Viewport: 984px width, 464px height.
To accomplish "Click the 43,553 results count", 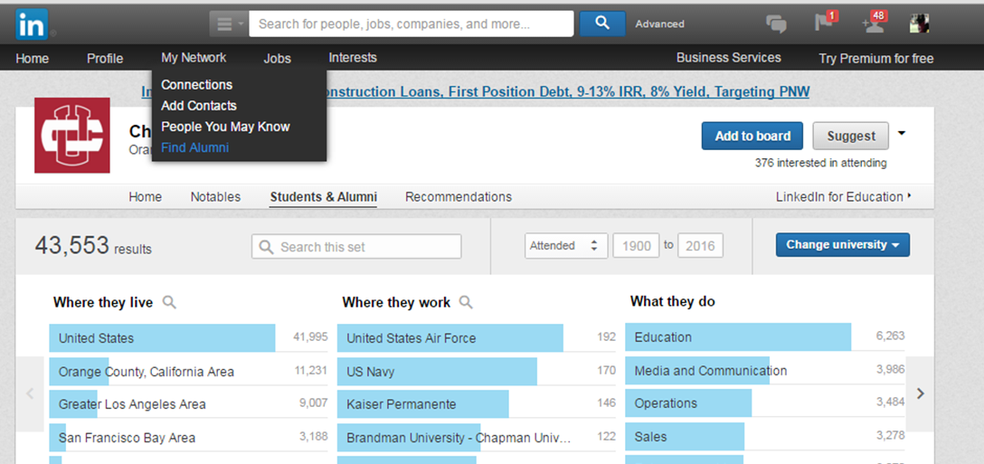I will [93, 246].
